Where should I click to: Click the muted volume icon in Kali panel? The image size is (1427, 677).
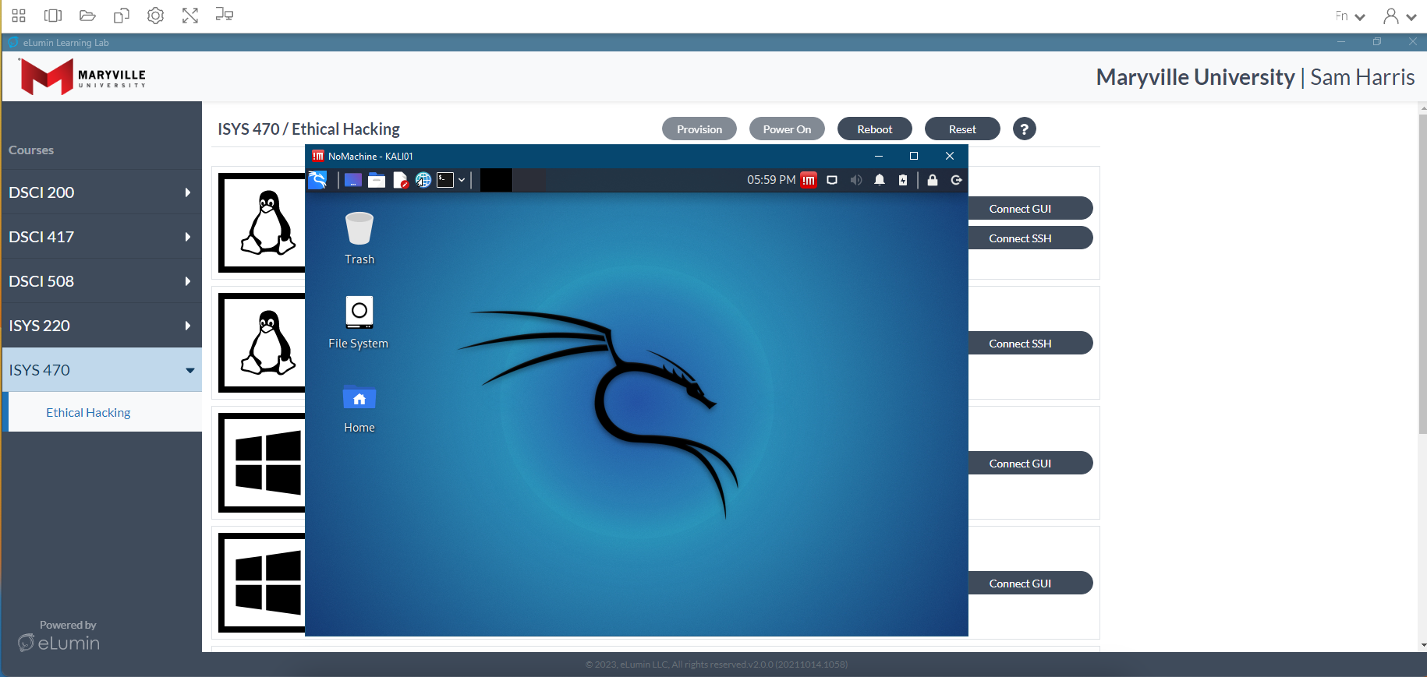coord(856,180)
